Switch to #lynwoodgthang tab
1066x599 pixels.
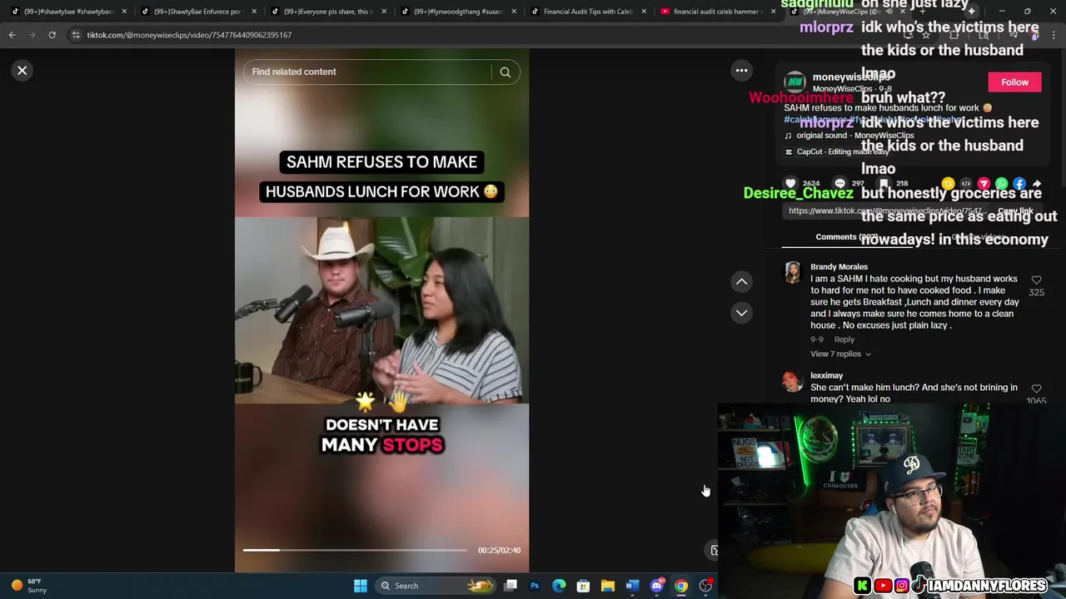coord(458,12)
